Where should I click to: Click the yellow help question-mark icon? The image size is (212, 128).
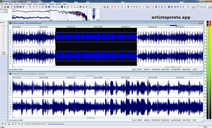click(x=30, y=7)
